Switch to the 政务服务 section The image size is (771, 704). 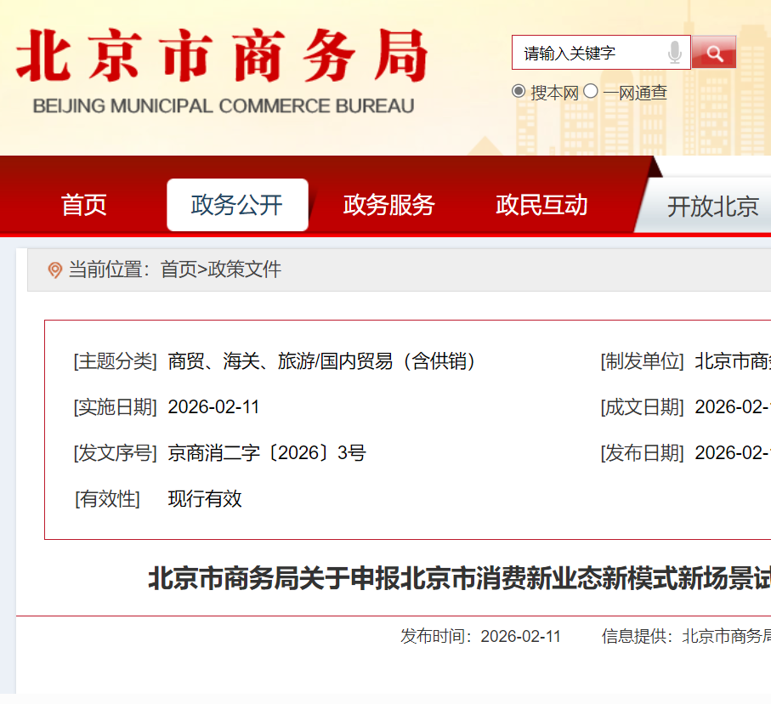tap(388, 205)
